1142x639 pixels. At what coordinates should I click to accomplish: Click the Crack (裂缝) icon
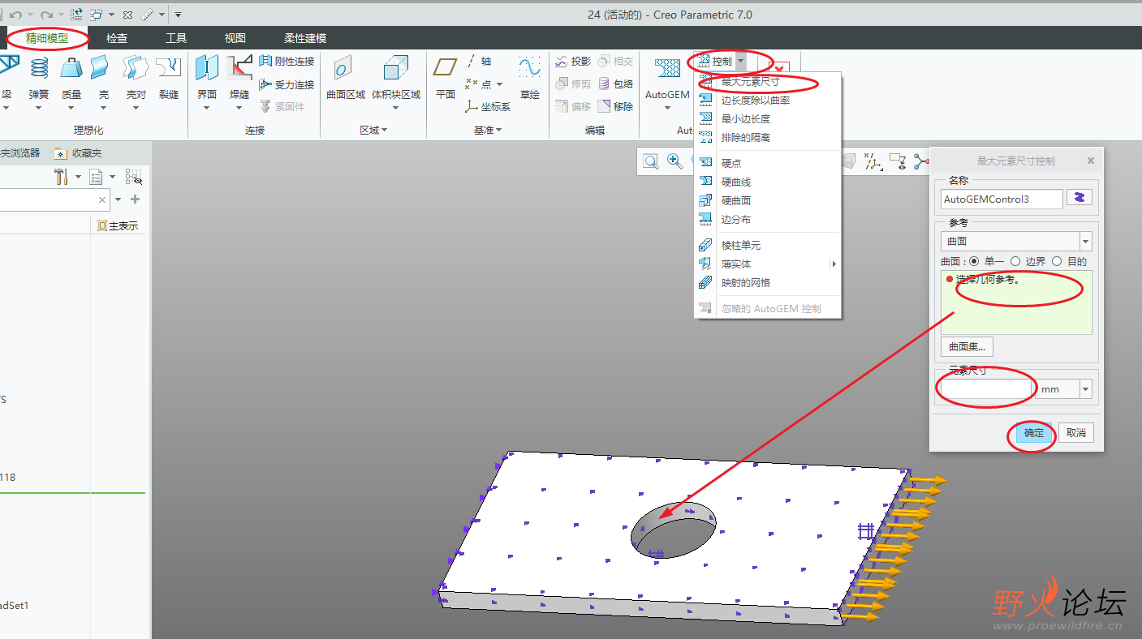point(168,68)
